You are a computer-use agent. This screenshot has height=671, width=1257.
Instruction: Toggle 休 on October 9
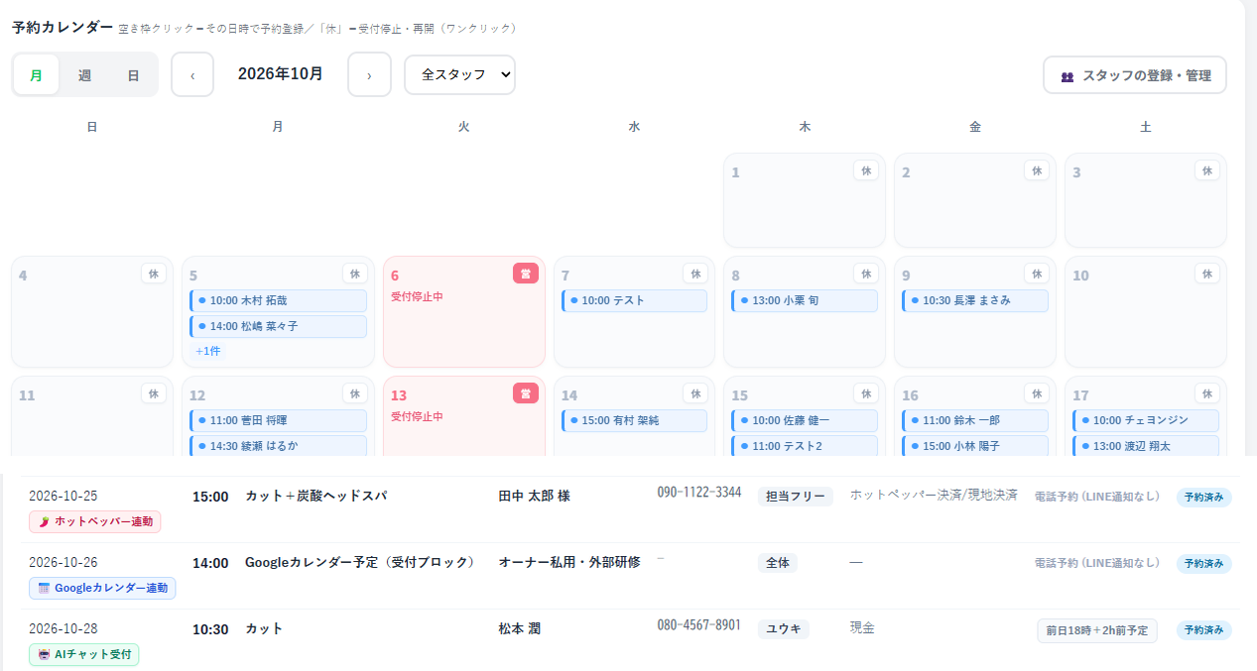pyautogui.click(x=1037, y=274)
